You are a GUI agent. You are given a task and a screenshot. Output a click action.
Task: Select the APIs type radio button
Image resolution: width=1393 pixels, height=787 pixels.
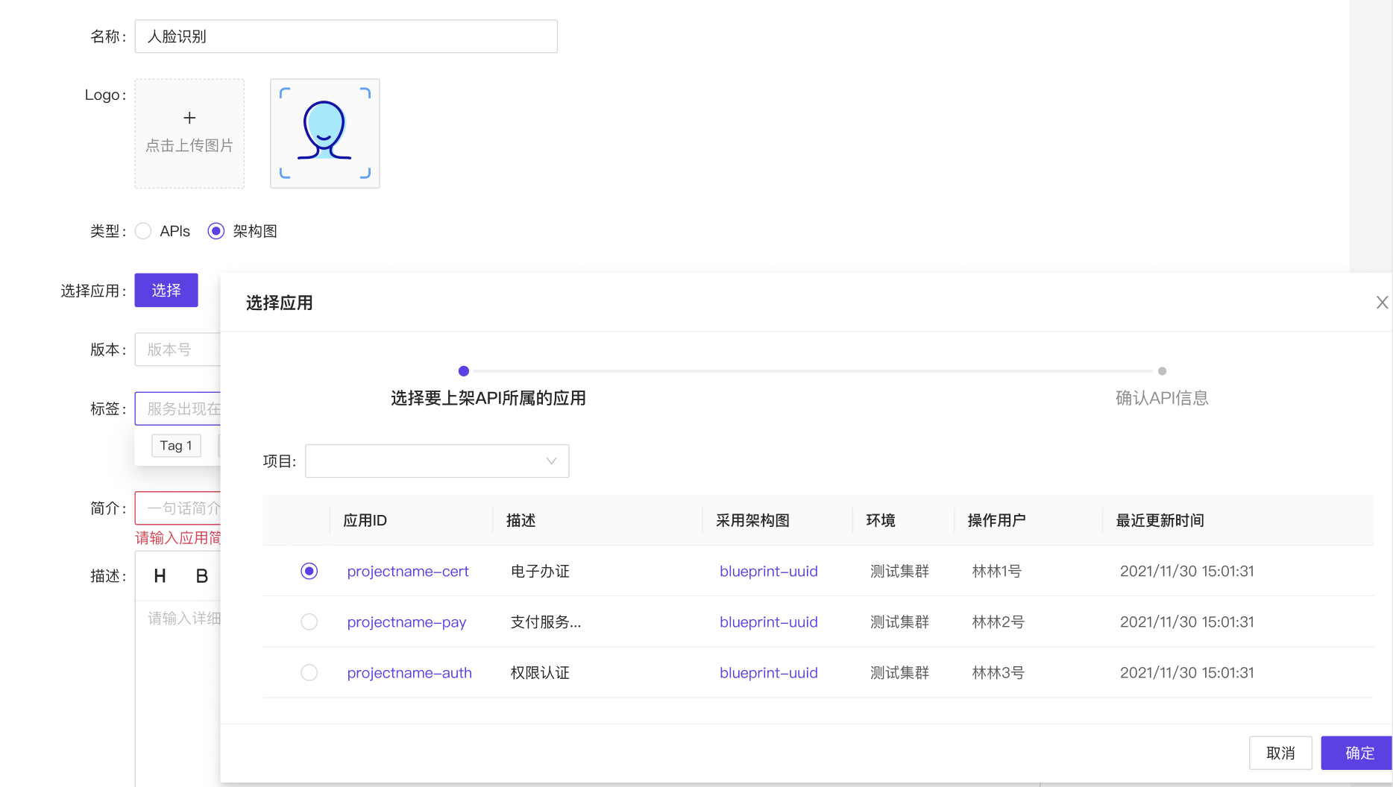point(143,231)
